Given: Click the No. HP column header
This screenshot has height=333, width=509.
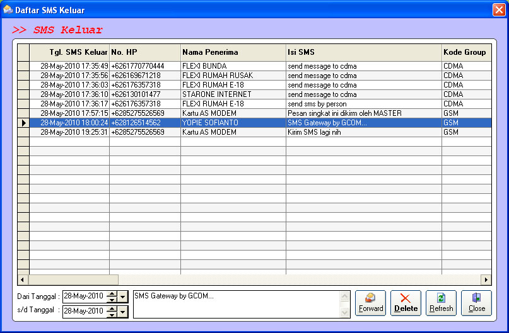Looking at the screenshot, I should [144, 52].
